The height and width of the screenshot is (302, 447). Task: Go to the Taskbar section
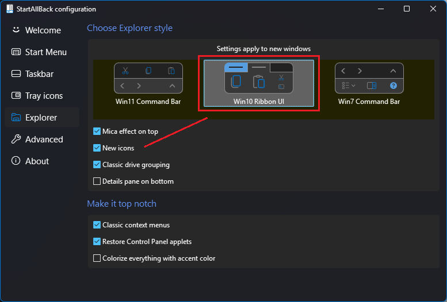click(x=42, y=74)
